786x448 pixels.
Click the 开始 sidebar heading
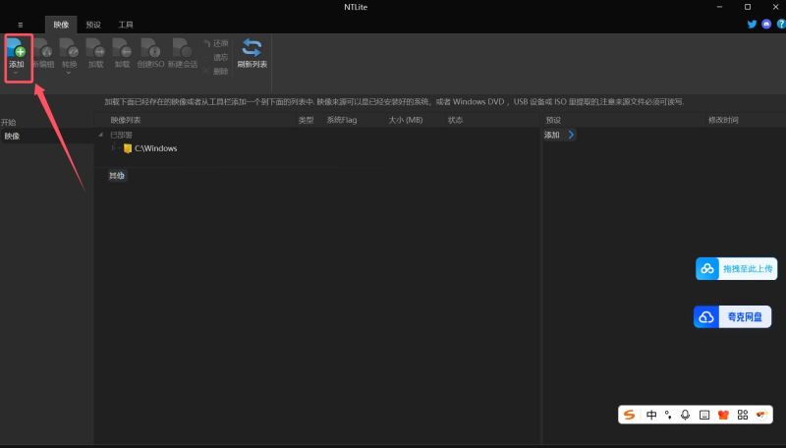click(9, 122)
